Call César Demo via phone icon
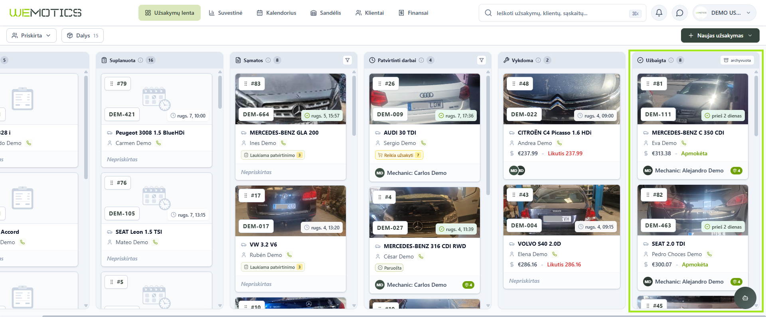 pyautogui.click(x=421, y=256)
